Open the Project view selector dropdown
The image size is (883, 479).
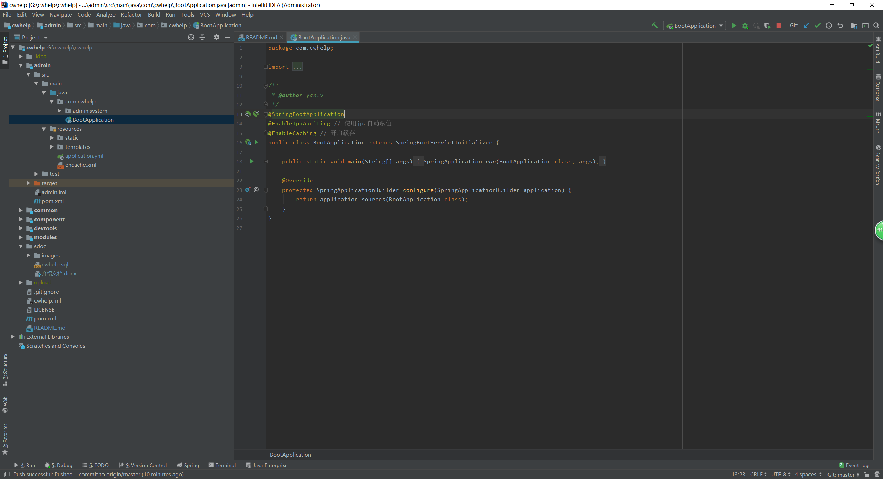click(x=31, y=37)
